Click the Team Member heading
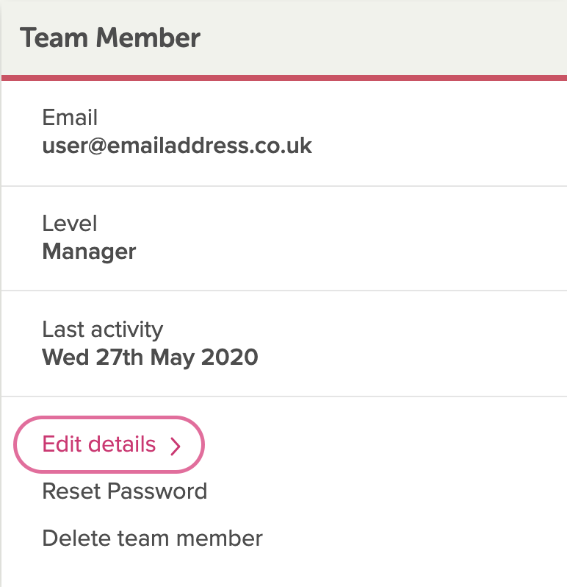 tap(110, 38)
